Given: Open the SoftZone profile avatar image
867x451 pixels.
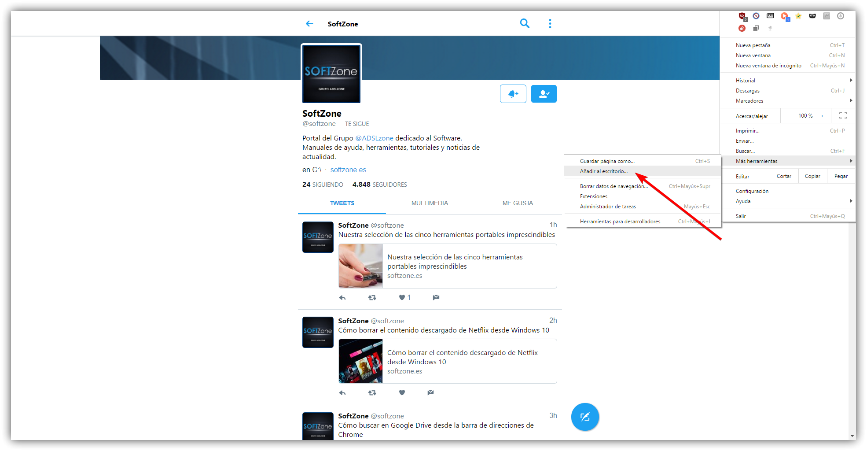Looking at the screenshot, I should point(331,74).
